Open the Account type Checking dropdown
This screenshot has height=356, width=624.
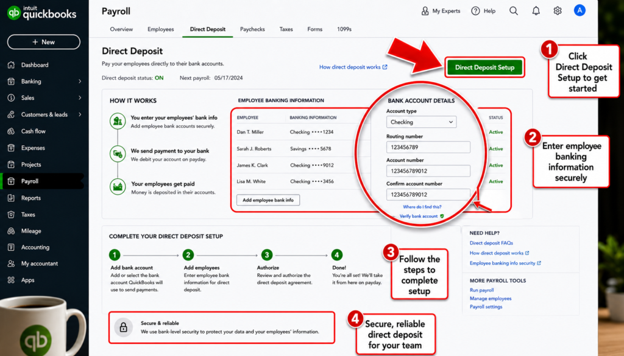point(422,122)
